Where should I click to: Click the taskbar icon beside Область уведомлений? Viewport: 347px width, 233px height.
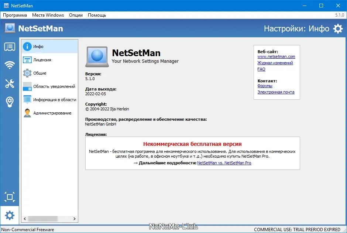pyautogui.click(x=27, y=86)
